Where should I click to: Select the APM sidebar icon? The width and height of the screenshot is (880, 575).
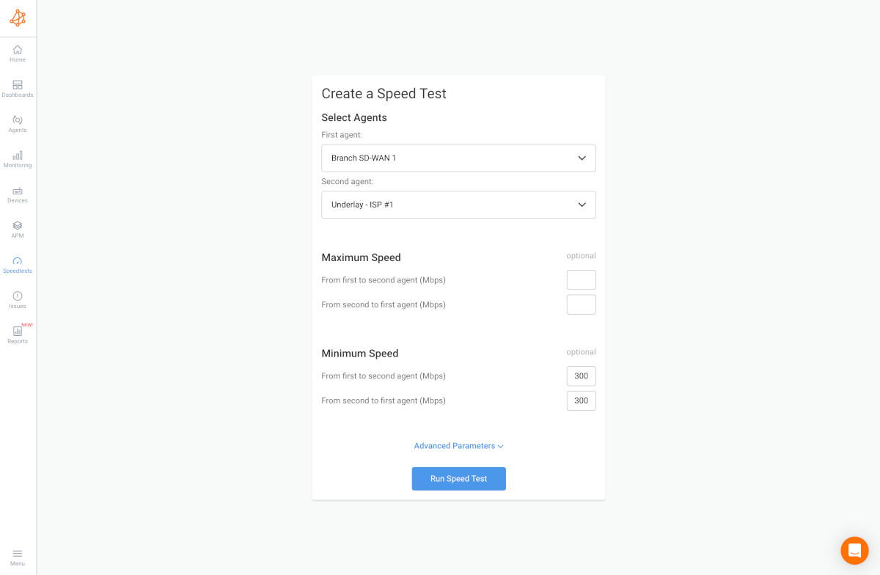(17, 229)
